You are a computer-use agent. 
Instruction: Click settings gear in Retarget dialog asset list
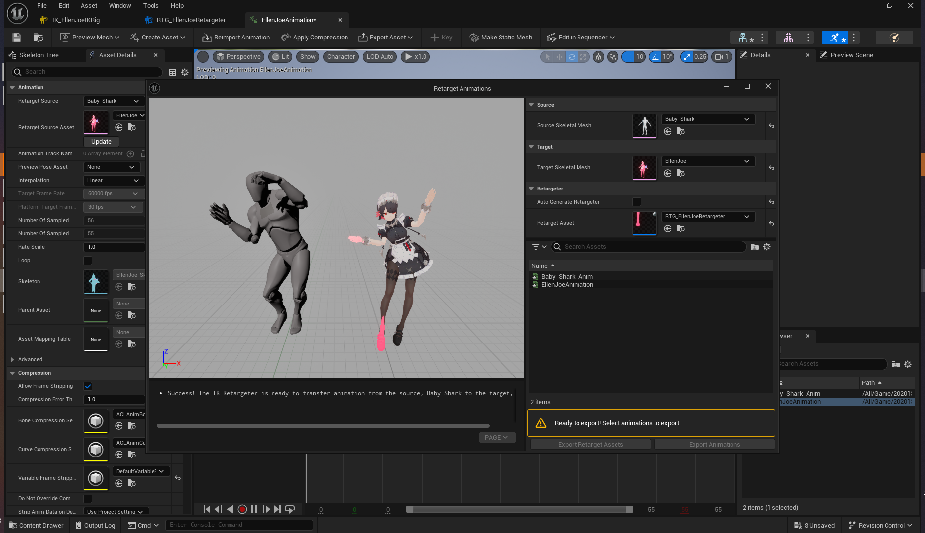point(767,247)
